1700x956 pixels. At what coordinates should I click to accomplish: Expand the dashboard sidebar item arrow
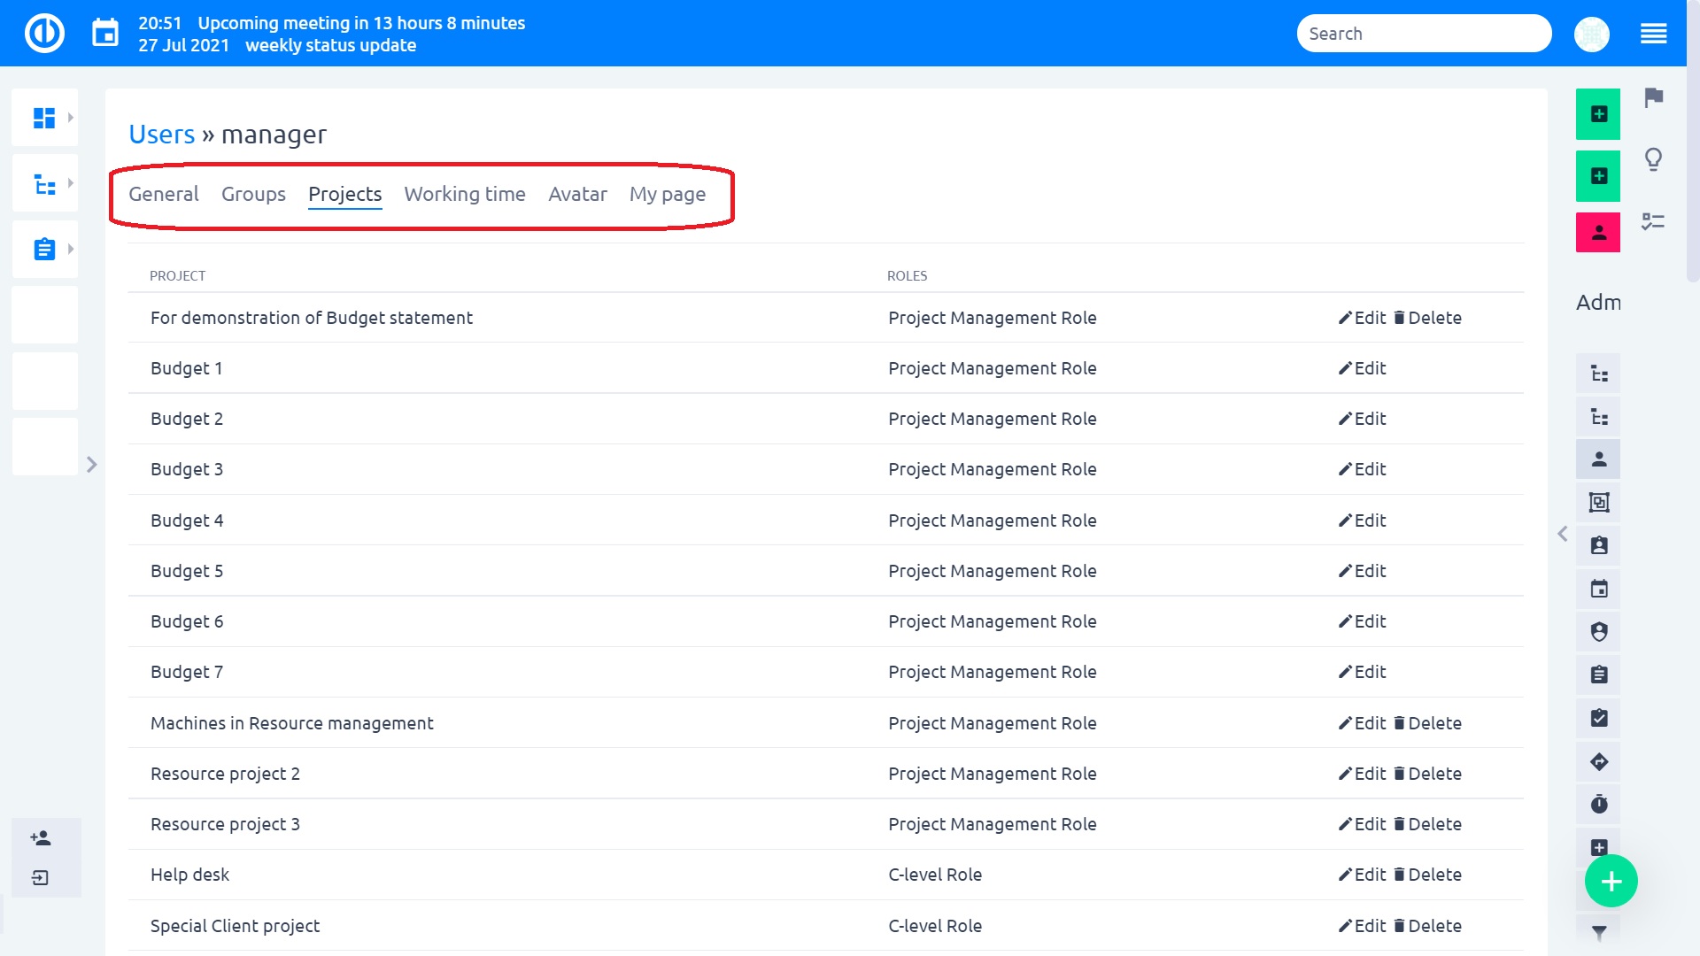70,117
